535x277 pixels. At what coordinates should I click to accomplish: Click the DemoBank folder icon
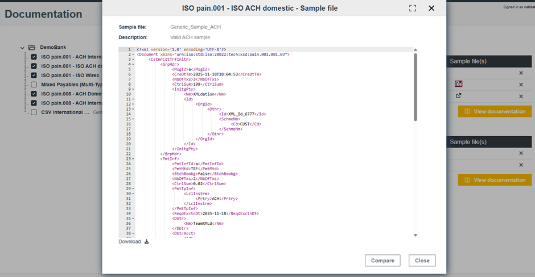[32, 48]
